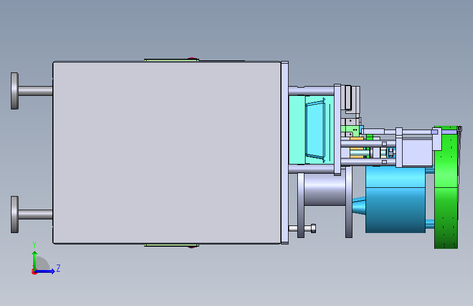This screenshot has height=306, width=473.
Task: Select the gray cylinder beside the box's end plate
Action: [325, 189]
